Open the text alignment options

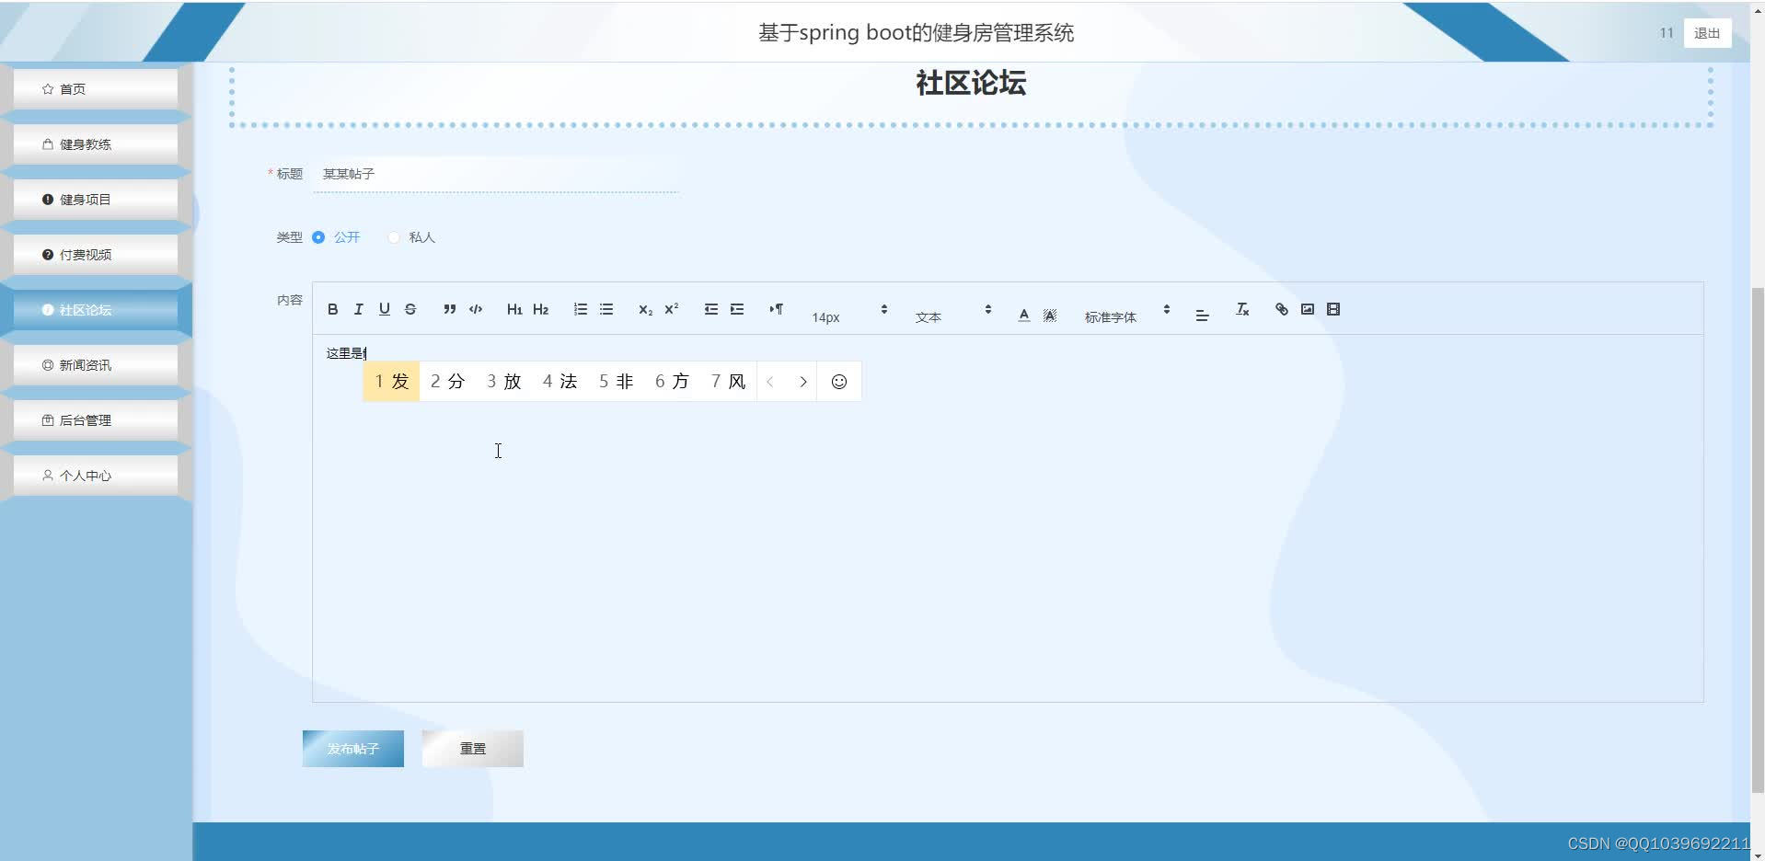coord(1202,315)
